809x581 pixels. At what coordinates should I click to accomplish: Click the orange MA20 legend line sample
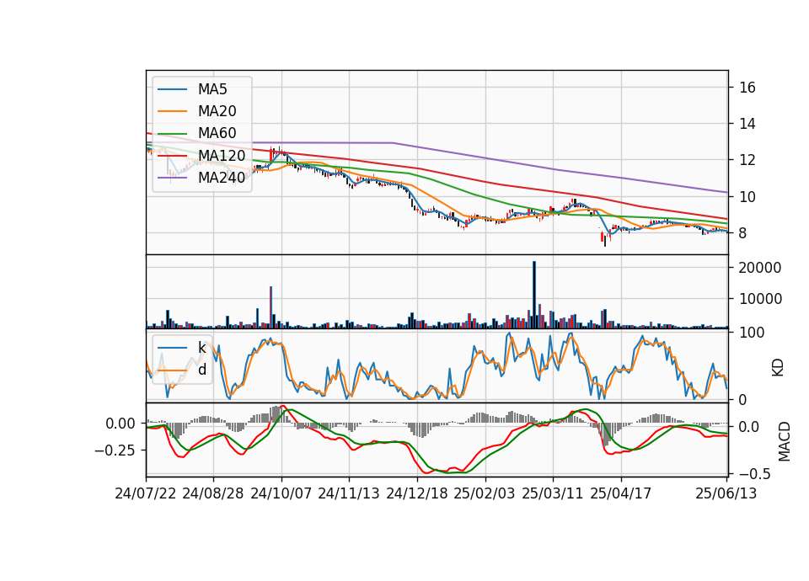[x=172, y=111]
